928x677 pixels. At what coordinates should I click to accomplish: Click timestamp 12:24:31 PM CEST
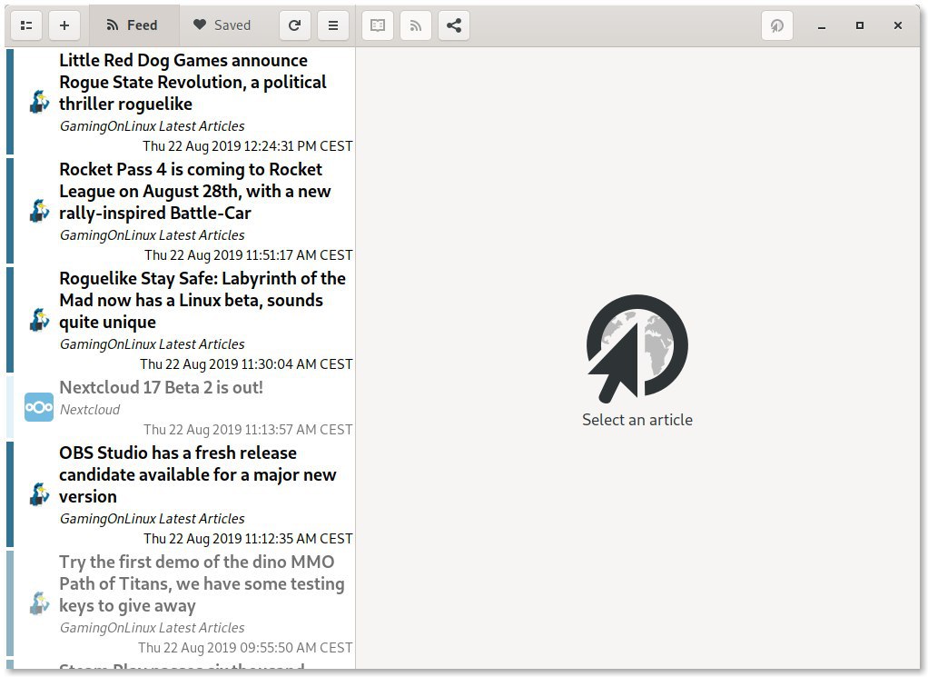[247, 145]
